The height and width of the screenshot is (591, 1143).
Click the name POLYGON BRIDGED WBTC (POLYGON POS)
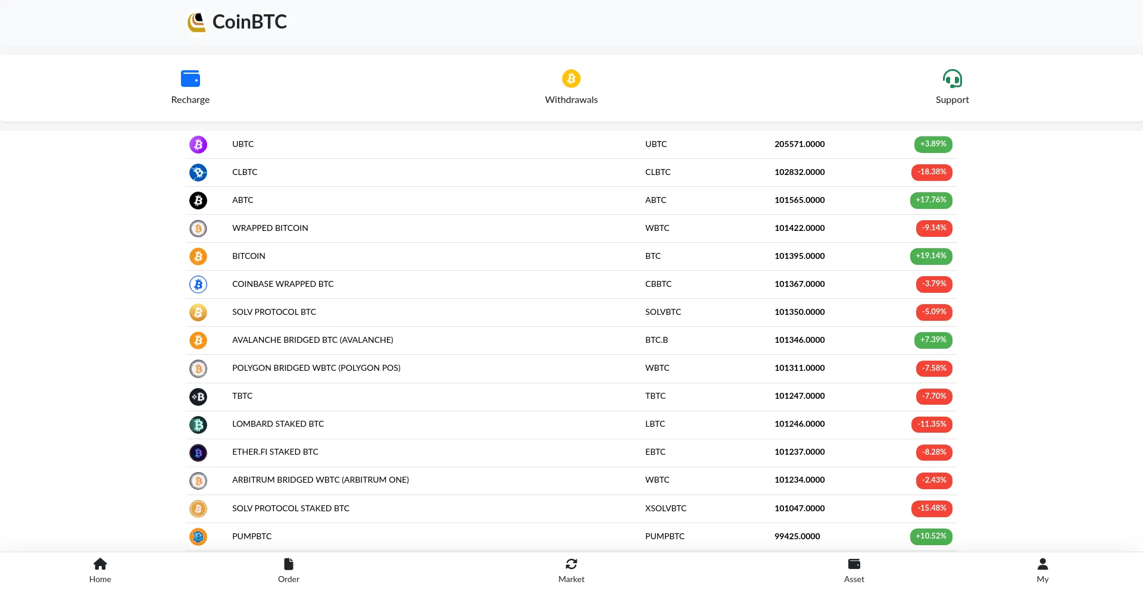click(316, 368)
